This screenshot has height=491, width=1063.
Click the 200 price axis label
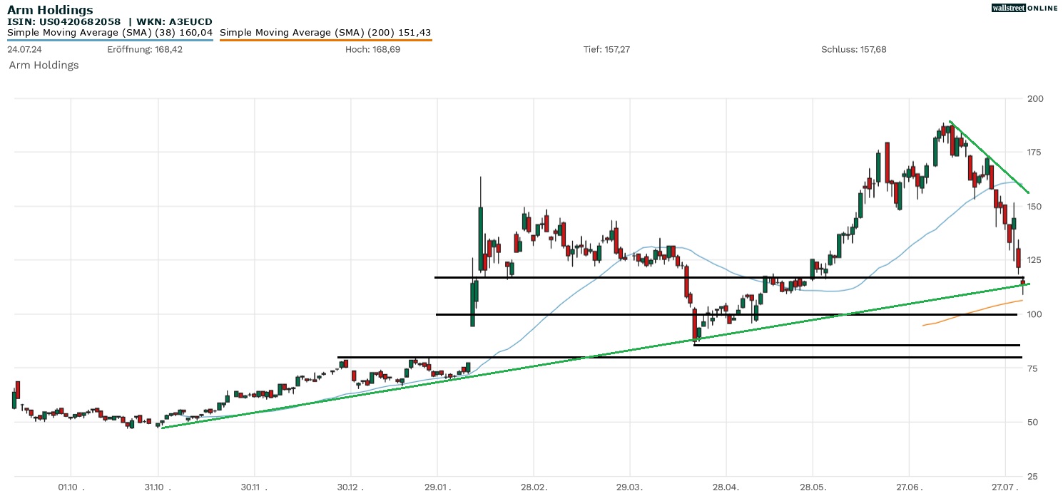tap(1035, 98)
